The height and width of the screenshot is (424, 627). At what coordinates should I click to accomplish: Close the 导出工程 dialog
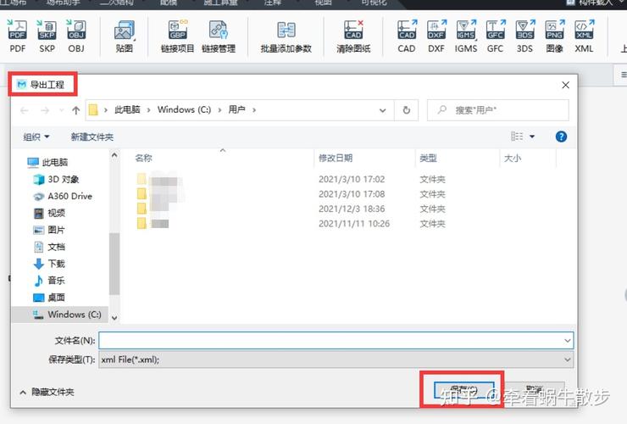tap(565, 85)
